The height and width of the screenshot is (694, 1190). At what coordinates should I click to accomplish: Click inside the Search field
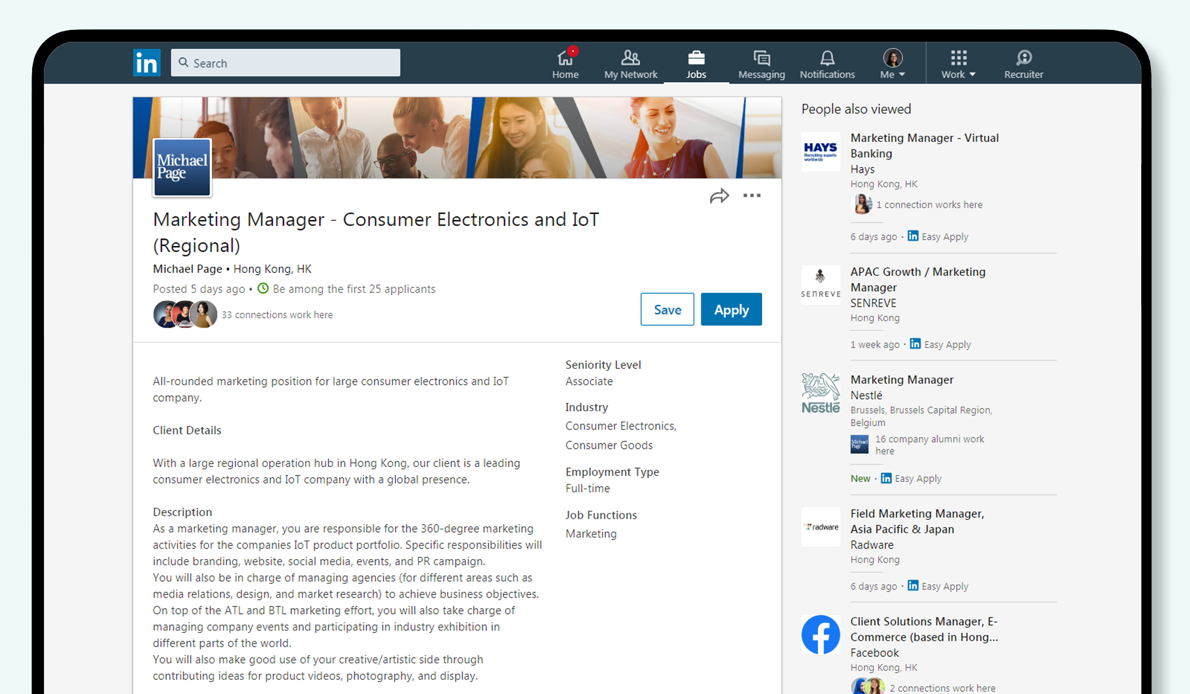click(285, 63)
